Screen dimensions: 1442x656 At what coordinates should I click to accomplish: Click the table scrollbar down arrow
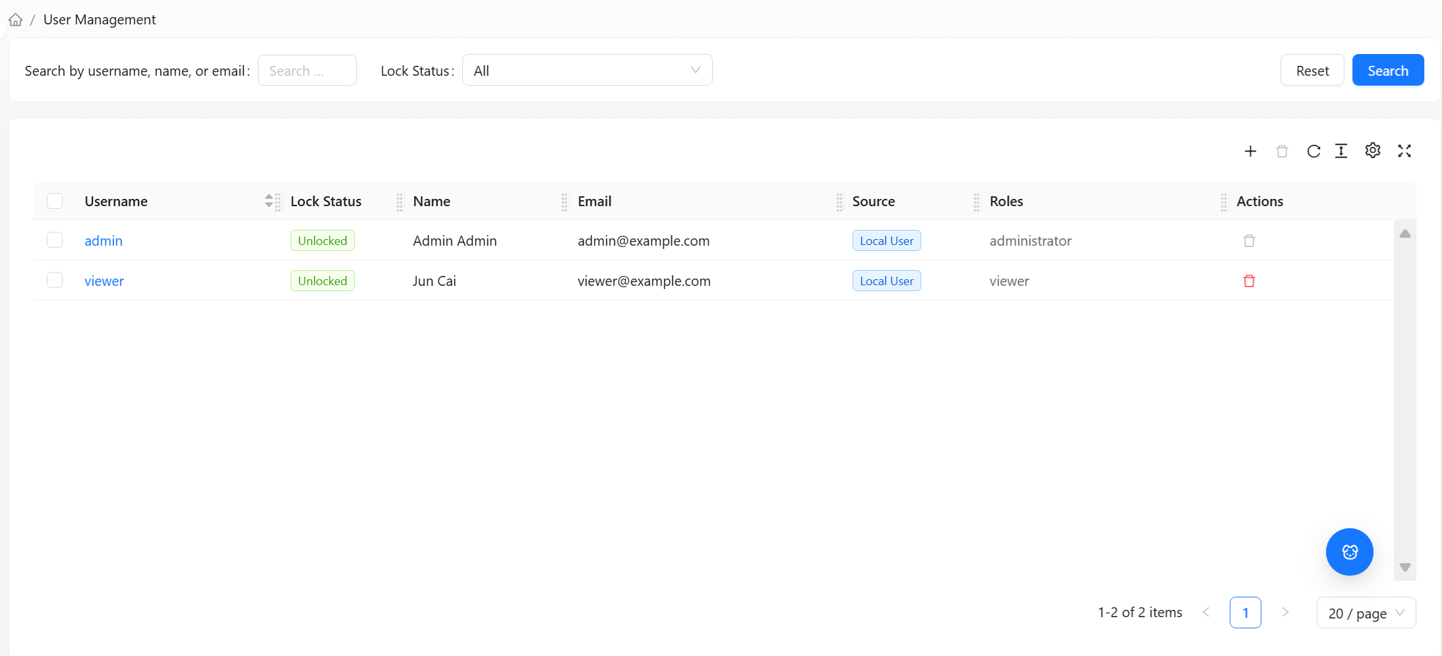(x=1405, y=567)
